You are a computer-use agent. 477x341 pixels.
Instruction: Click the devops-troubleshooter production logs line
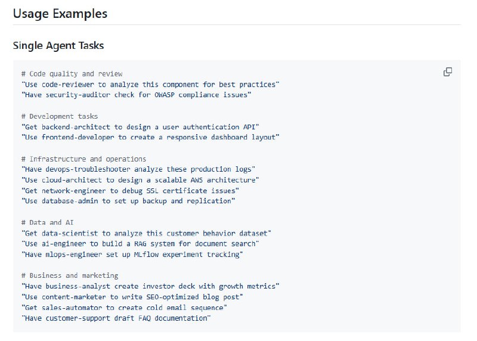(x=138, y=169)
